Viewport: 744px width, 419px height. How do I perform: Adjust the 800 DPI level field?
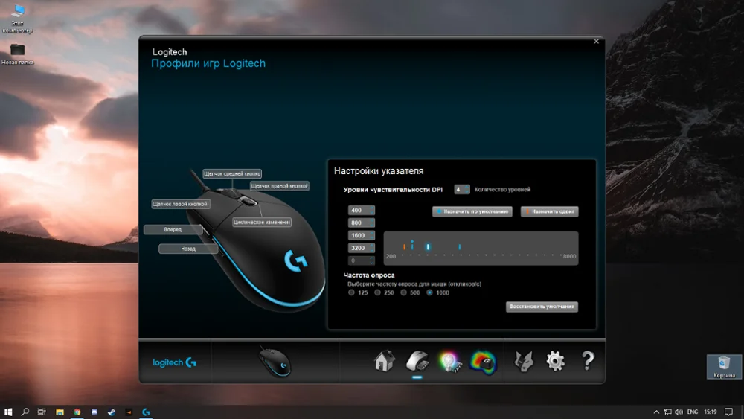tap(361, 223)
